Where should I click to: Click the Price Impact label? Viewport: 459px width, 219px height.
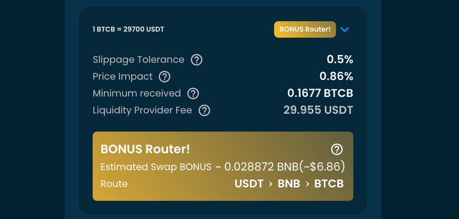click(x=123, y=77)
